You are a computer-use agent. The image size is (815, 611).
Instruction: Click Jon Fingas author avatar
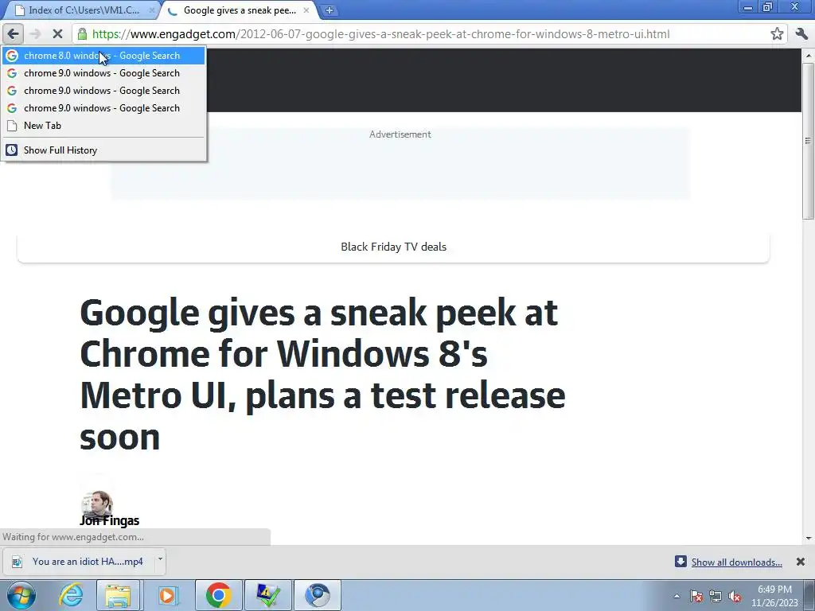tap(96, 504)
